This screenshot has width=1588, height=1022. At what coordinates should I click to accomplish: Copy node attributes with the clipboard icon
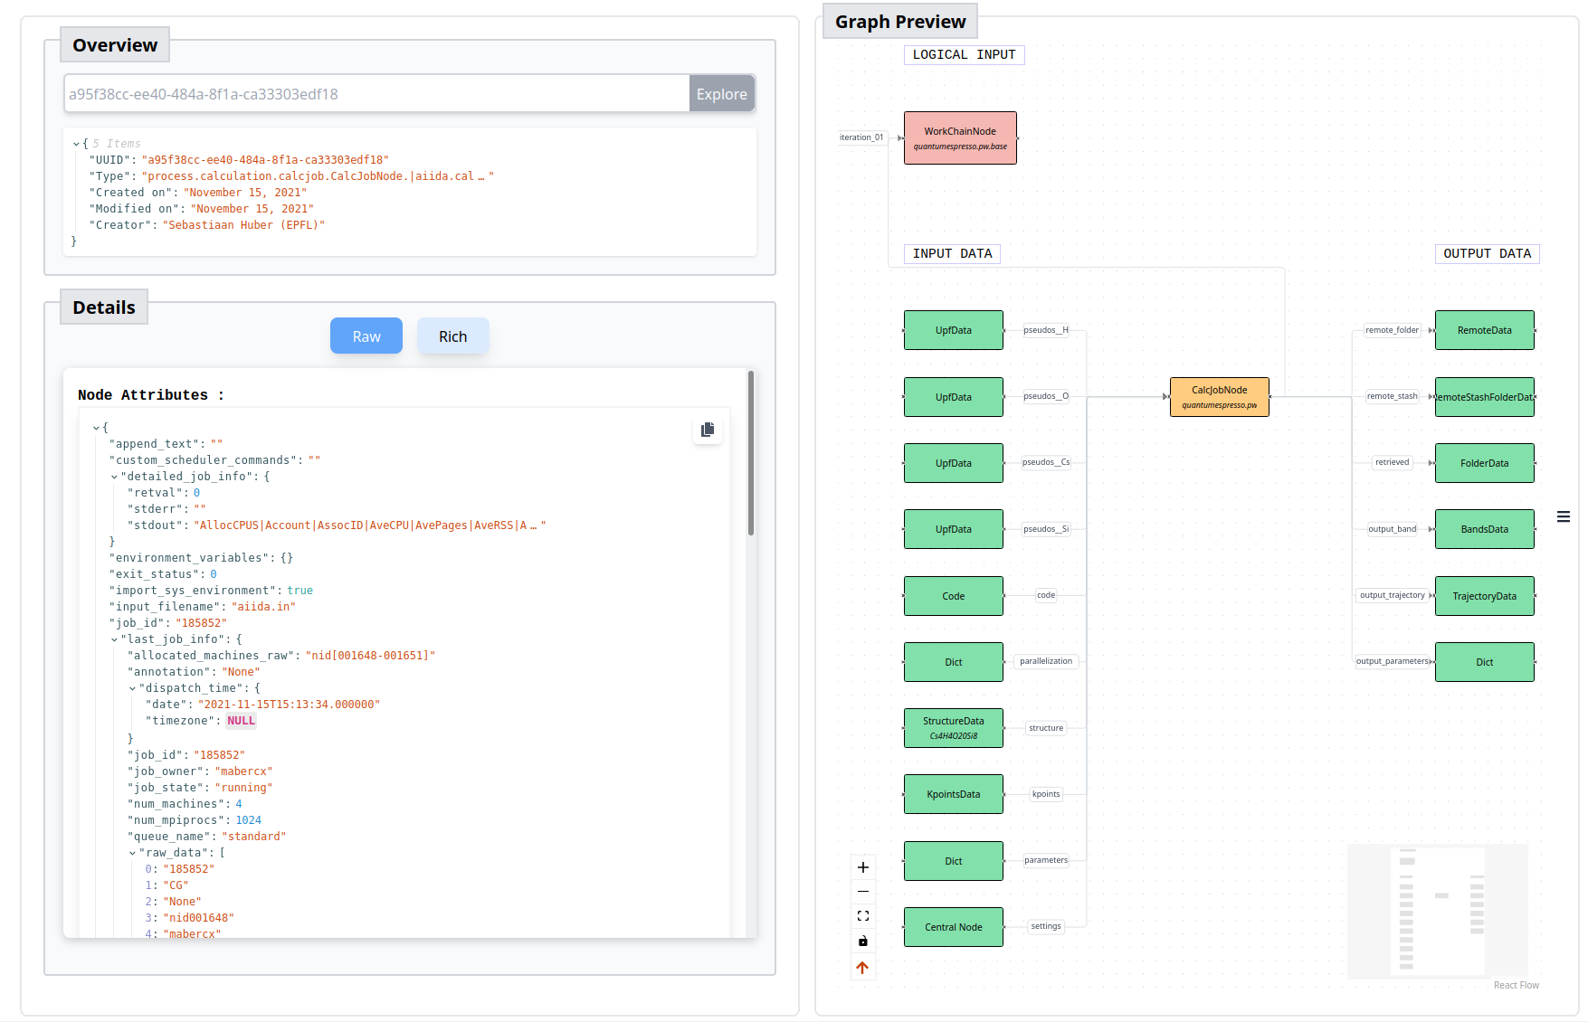click(708, 430)
